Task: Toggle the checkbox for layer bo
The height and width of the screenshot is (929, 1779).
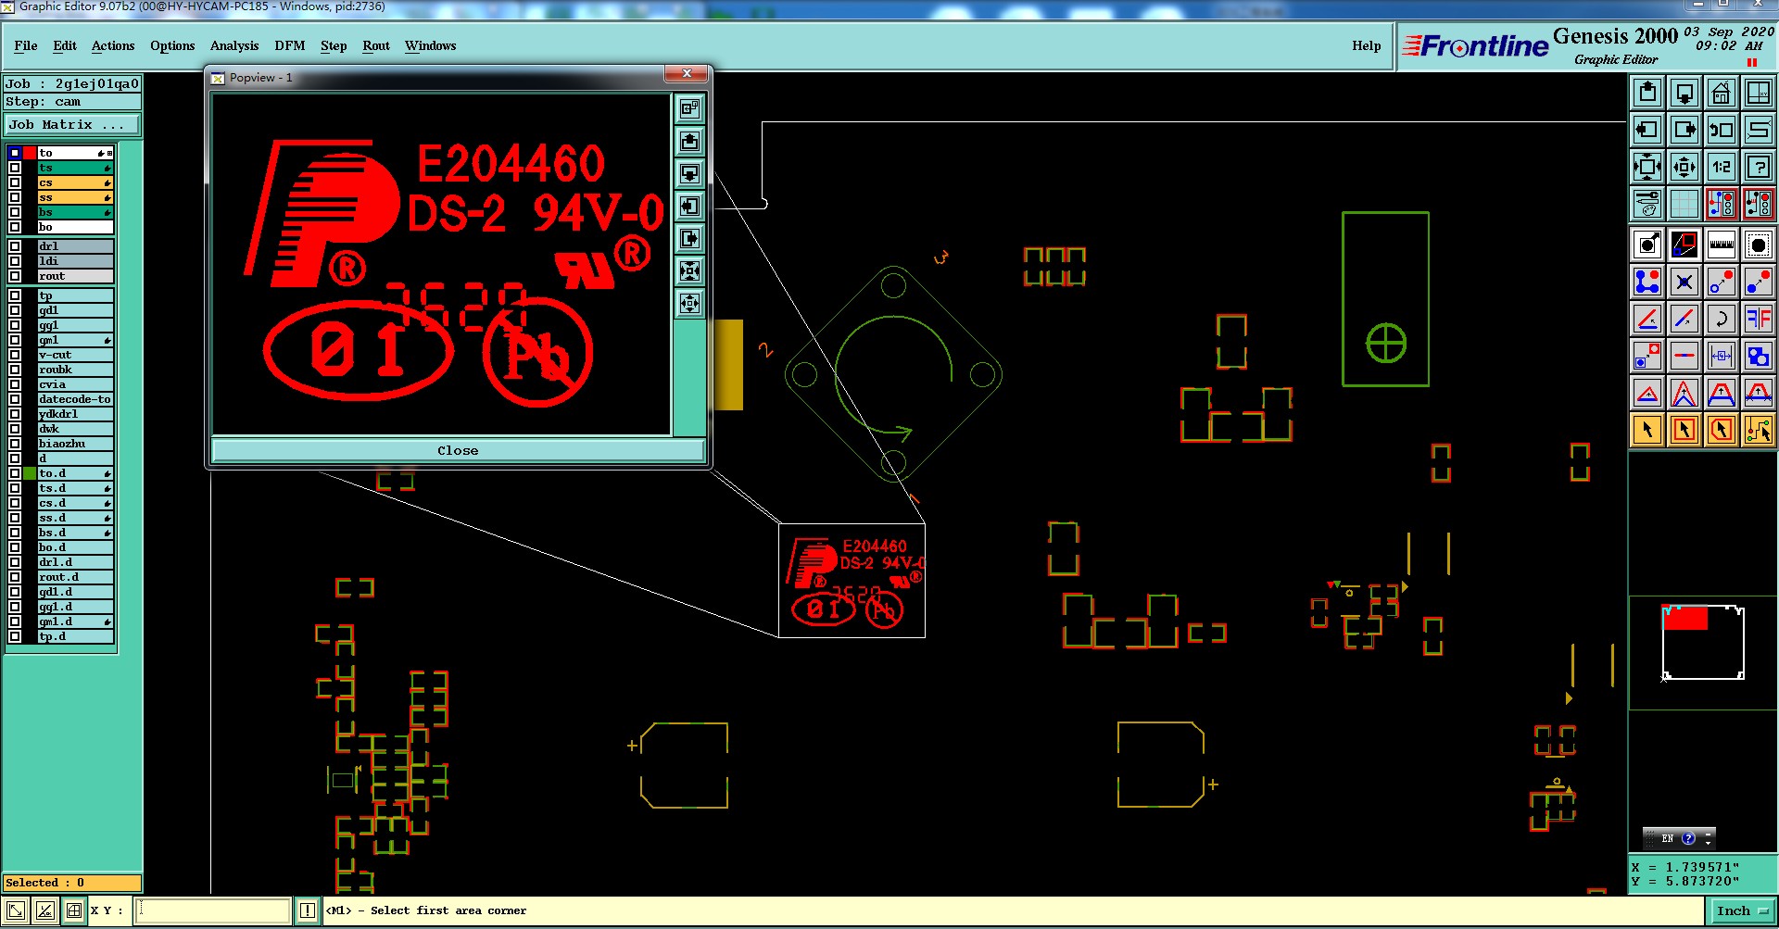Action: (x=15, y=227)
